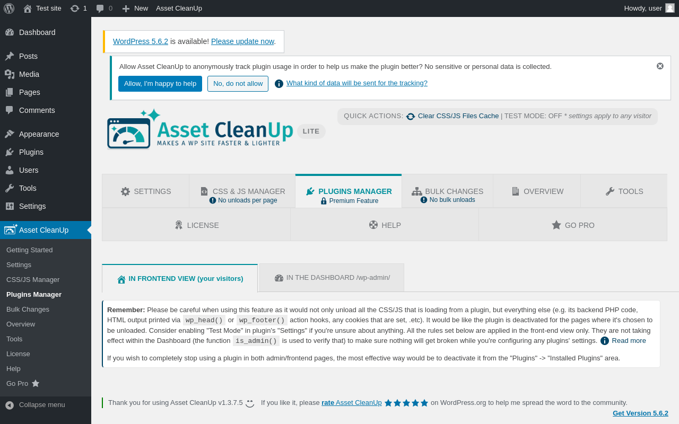Click the Comments speech bubble sidebar icon
The height and width of the screenshot is (424, 679).
pyautogui.click(x=10, y=110)
